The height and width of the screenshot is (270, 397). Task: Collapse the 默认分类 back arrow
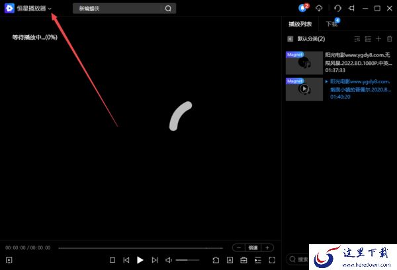click(x=290, y=39)
